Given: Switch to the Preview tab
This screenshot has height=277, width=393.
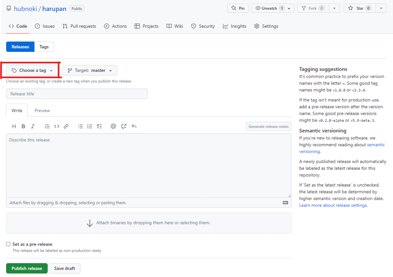Looking at the screenshot, I should 42,110.
